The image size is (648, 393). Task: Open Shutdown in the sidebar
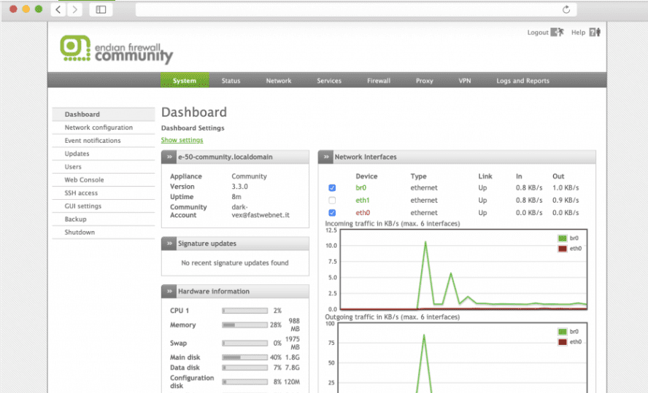(104, 233)
